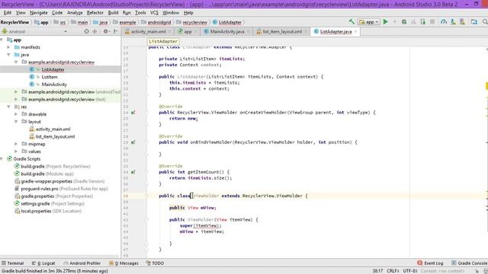Click the Attach debugger to process icon
The width and height of the screenshot is (488, 274).
[x=423, y=22]
